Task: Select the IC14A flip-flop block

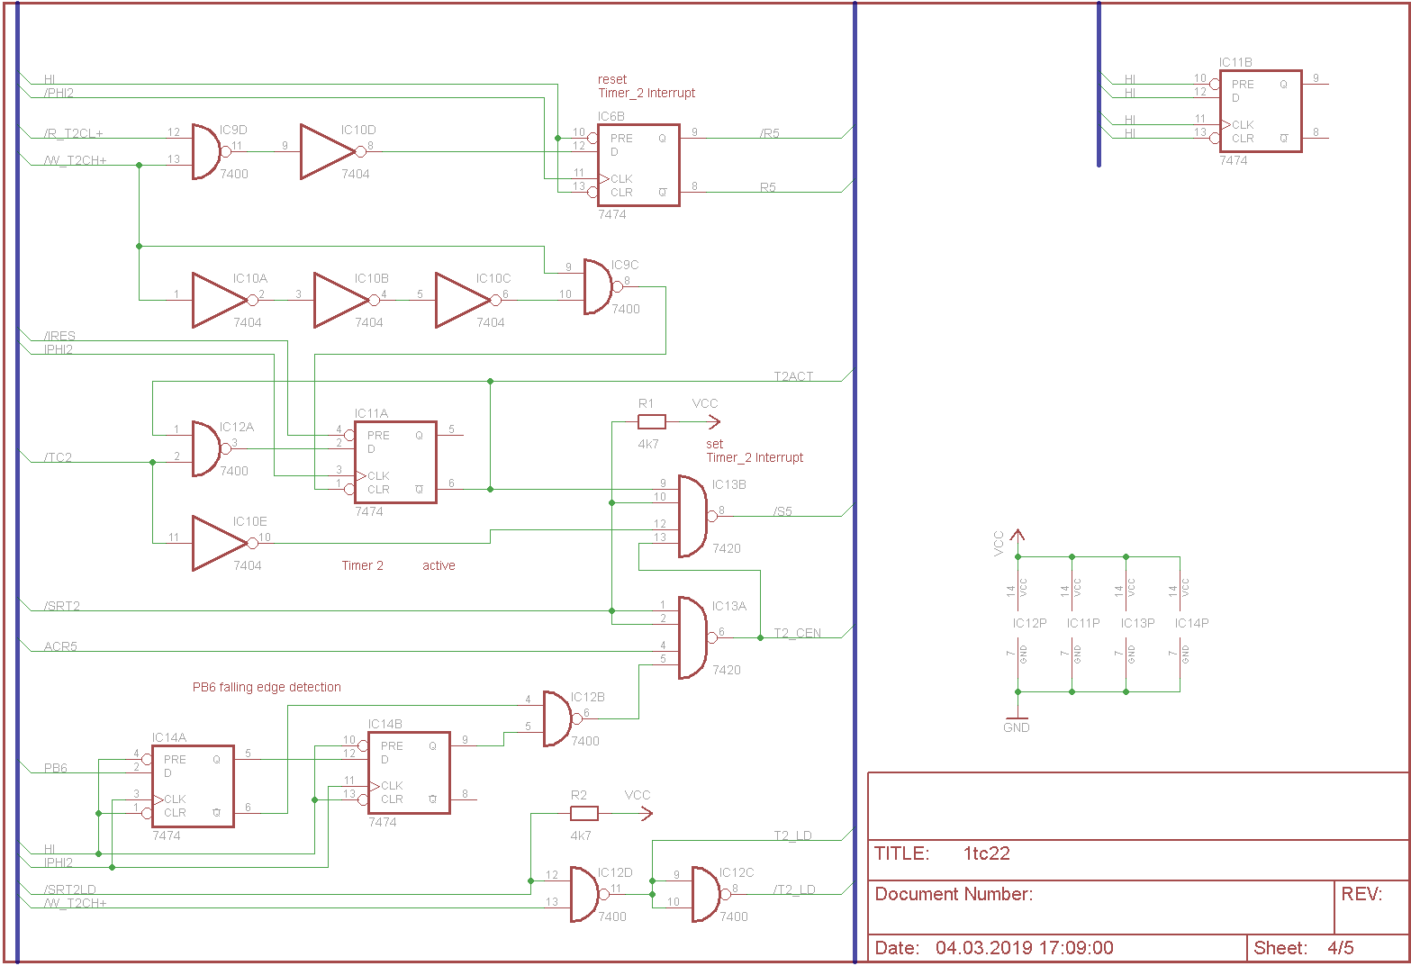Action: pyautogui.click(x=193, y=785)
